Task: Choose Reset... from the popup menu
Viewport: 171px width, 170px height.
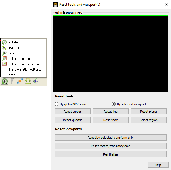Action: [14, 75]
